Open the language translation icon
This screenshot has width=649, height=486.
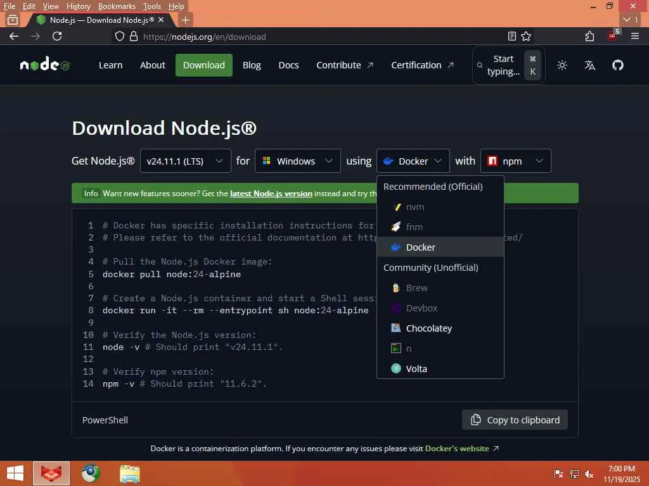click(589, 65)
